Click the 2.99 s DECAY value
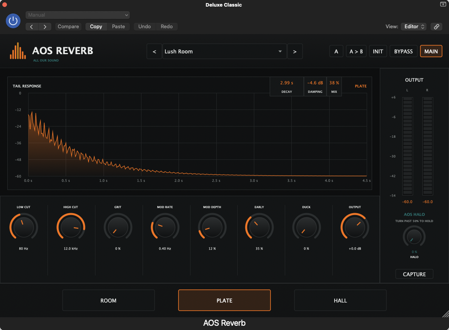 [287, 83]
